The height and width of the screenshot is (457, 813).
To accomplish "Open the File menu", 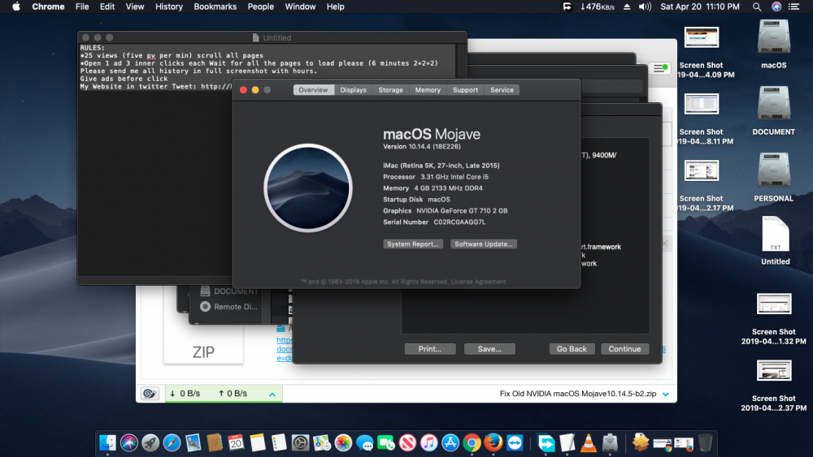I will click(82, 6).
